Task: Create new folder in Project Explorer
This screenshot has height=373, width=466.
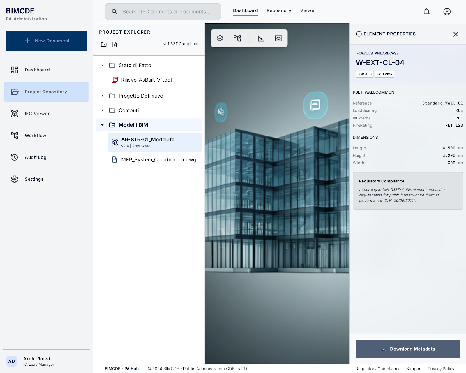Action: point(104,44)
